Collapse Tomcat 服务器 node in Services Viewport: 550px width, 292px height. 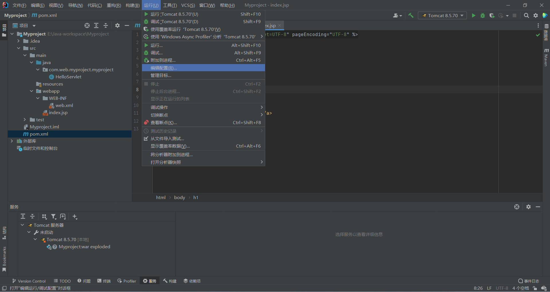point(22,225)
